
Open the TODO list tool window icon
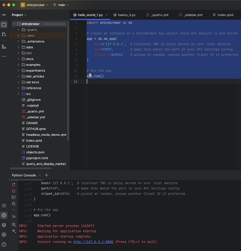point(4,206)
